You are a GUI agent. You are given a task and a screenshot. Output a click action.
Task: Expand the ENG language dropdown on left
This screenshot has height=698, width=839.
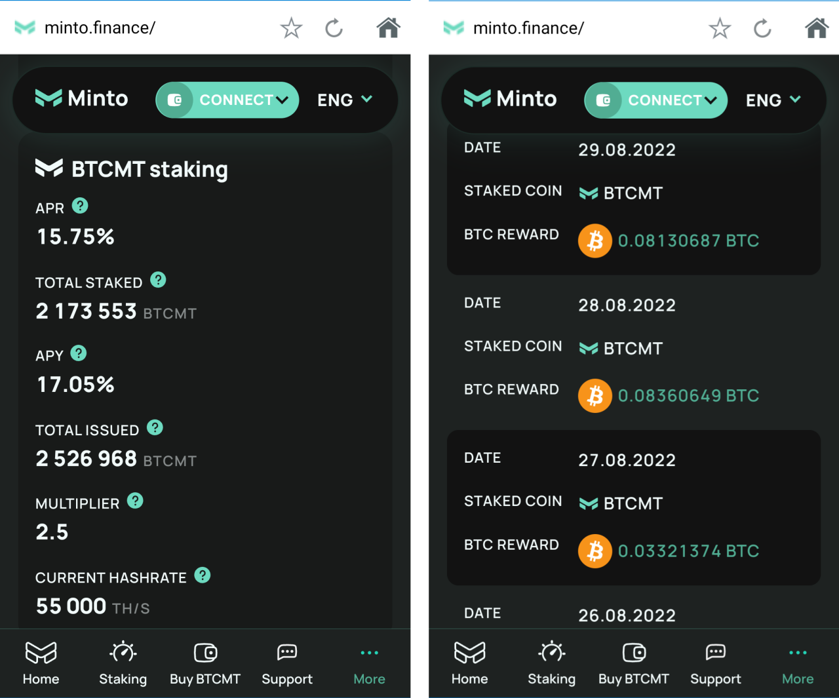point(345,100)
